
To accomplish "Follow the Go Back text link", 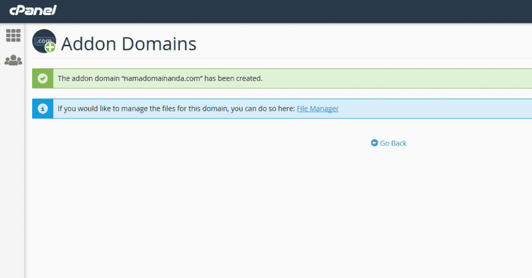I will pos(393,143).
